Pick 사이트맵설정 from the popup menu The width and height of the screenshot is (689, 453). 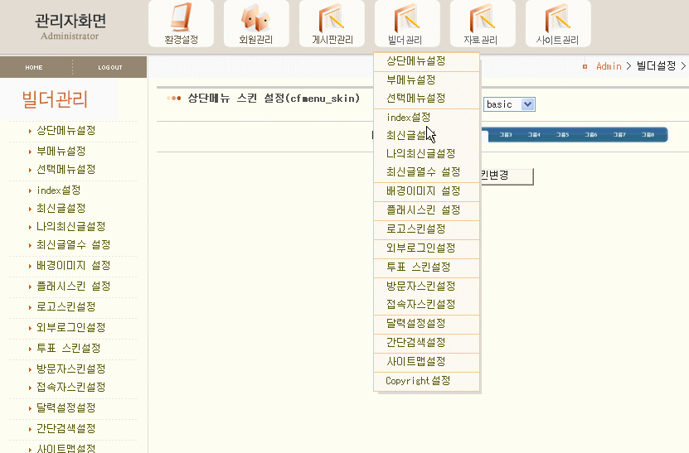pyautogui.click(x=415, y=362)
